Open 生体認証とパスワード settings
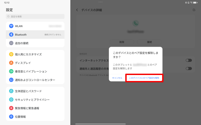 [35, 91]
